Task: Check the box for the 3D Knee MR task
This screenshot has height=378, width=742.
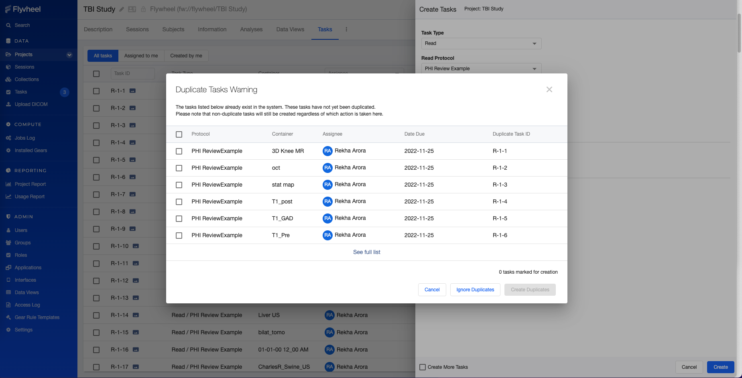Action: pos(179,151)
